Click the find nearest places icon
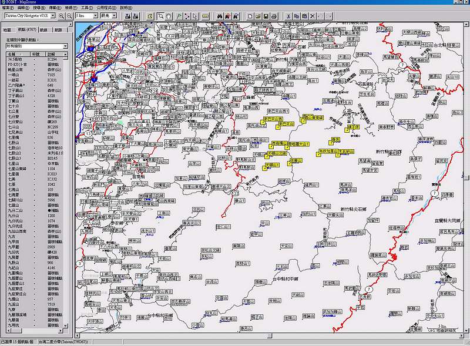 pos(228,16)
